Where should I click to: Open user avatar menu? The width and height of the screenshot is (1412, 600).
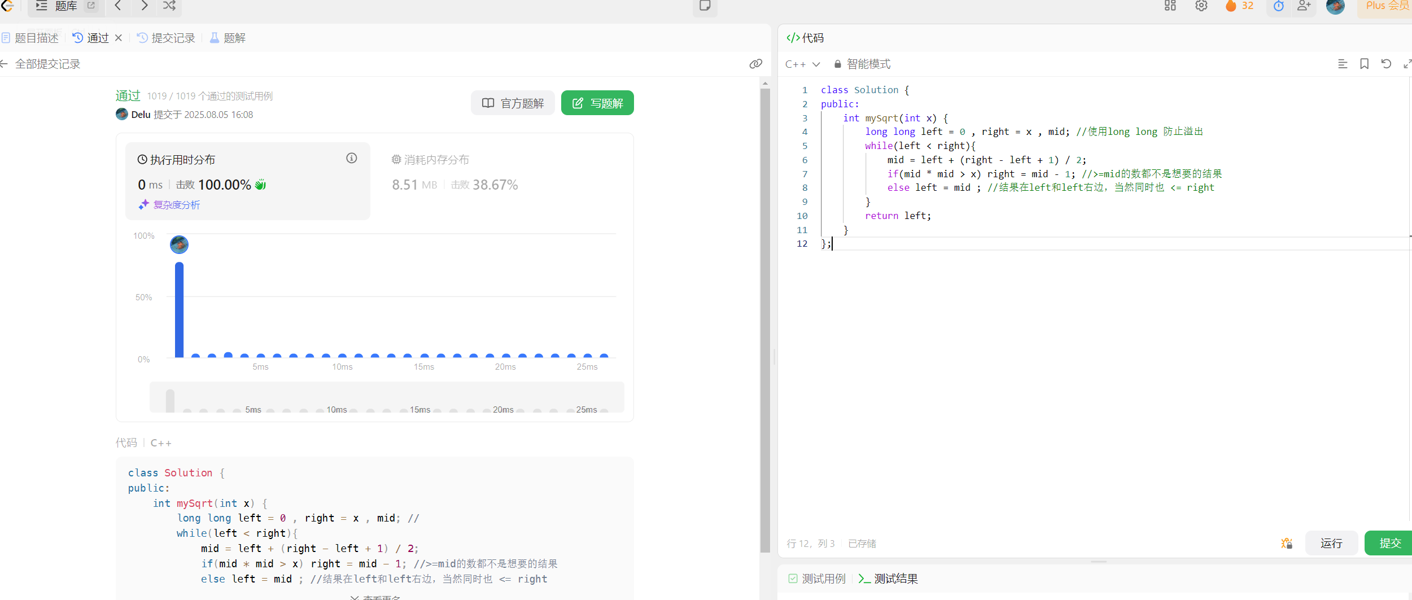click(1335, 6)
